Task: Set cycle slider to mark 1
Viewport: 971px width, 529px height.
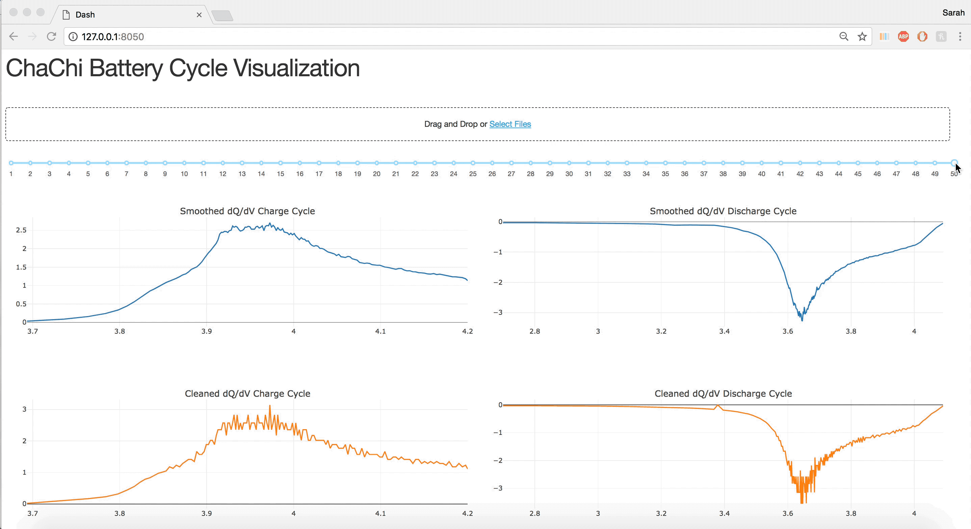Action: [11, 163]
